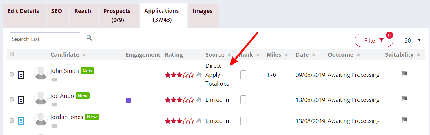430x135 pixels.
Task: Open the Joe Aribo candidate link
Action: [x=62, y=96]
